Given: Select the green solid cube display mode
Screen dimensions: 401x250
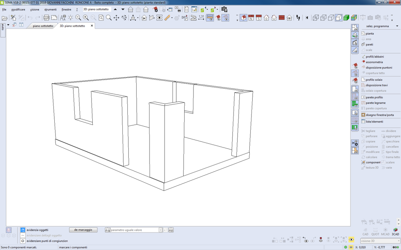Looking at the screenshot, I should 346,18.
